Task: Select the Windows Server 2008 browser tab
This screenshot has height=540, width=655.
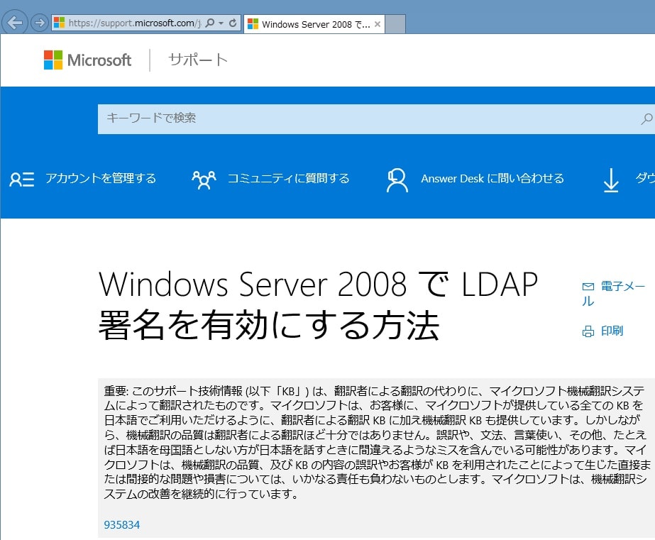Action: point(314,24)
